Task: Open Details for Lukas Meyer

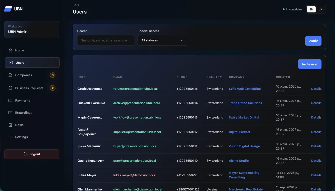Action: coord(316,175)
